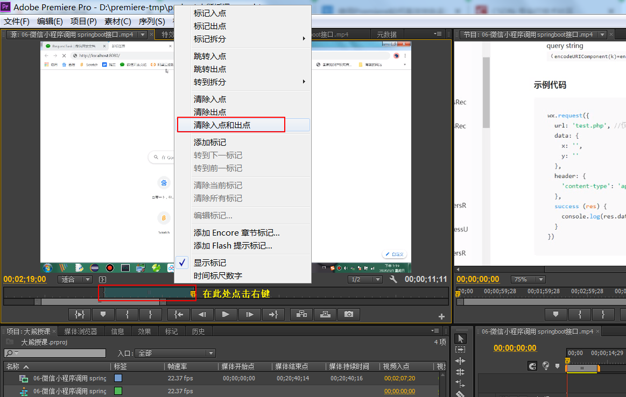
Task: Click the Mark In brace button
Action: tap(128, 314)
